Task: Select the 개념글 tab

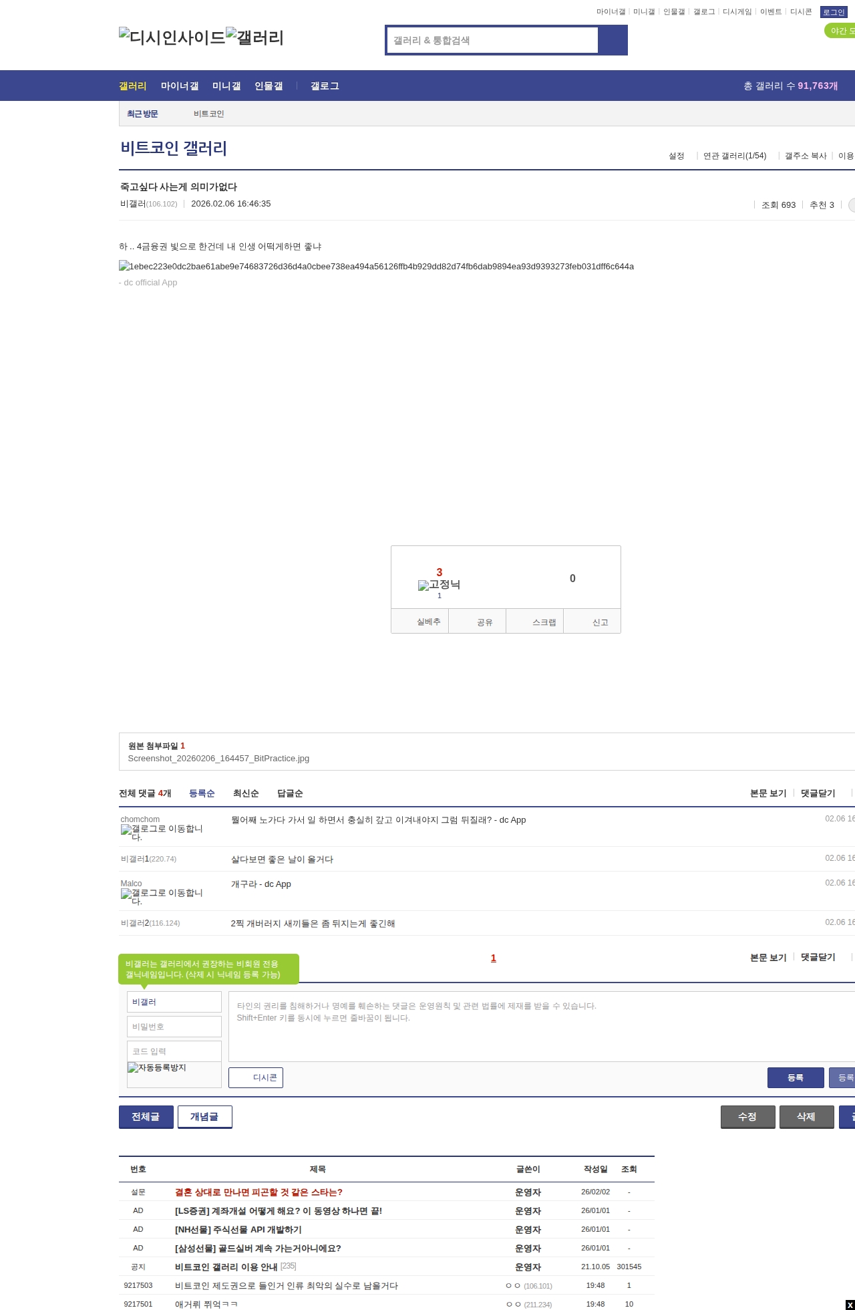Action: pyautogui.click(x=204, y=1117)
